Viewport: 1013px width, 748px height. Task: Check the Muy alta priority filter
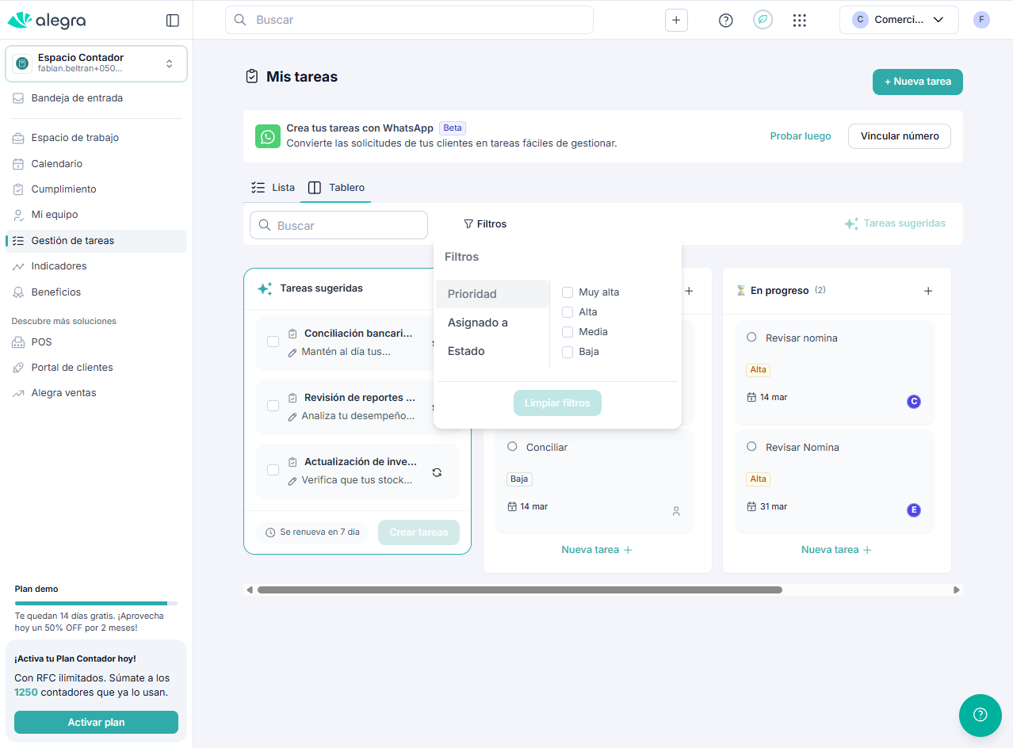[x=568, y=292]
